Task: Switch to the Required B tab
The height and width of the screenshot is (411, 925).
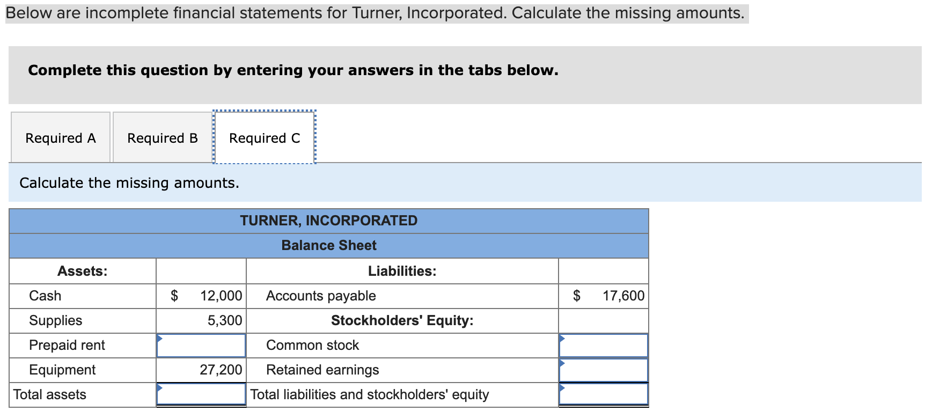Action: pyautogui.click(x=161, y=137)
